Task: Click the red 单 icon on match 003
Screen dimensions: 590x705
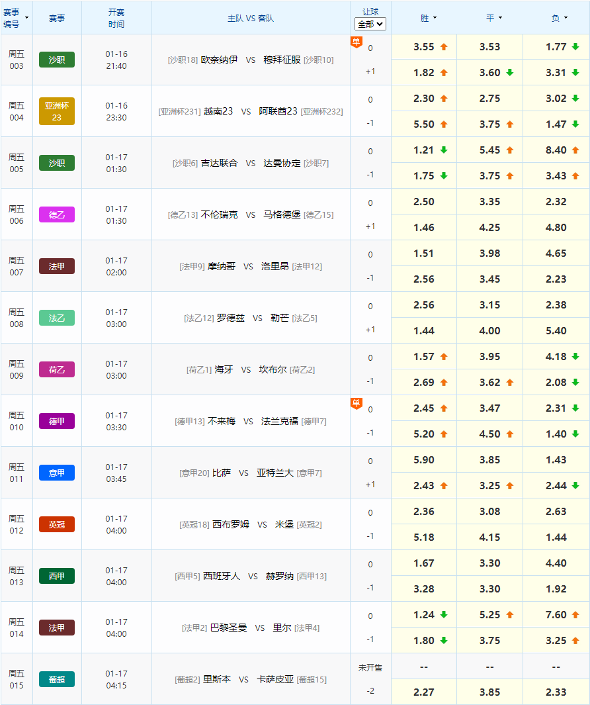Action: [356, 42]
